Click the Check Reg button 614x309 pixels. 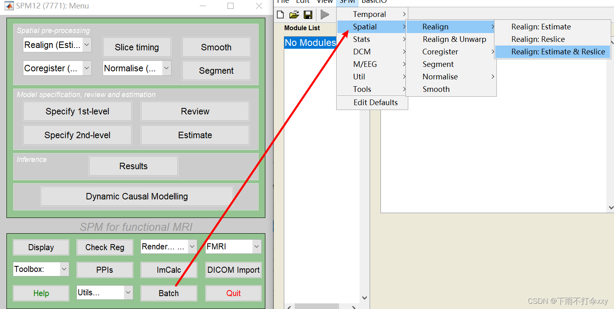pos(105,247)
